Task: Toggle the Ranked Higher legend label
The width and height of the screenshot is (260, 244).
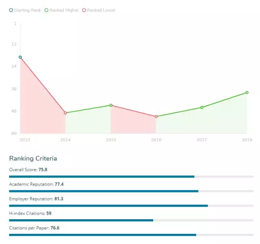Action: click(64, 10)
